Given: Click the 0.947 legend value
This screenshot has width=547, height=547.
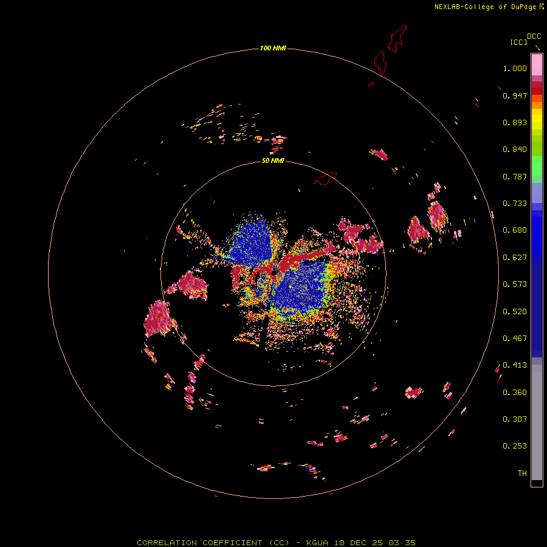Looking at the screenshot, I should tap(515, 95).
